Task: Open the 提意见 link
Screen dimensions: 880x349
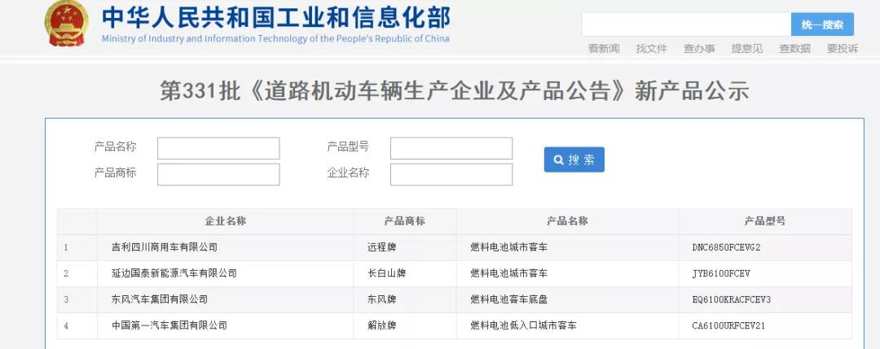Action: (747, 49)
